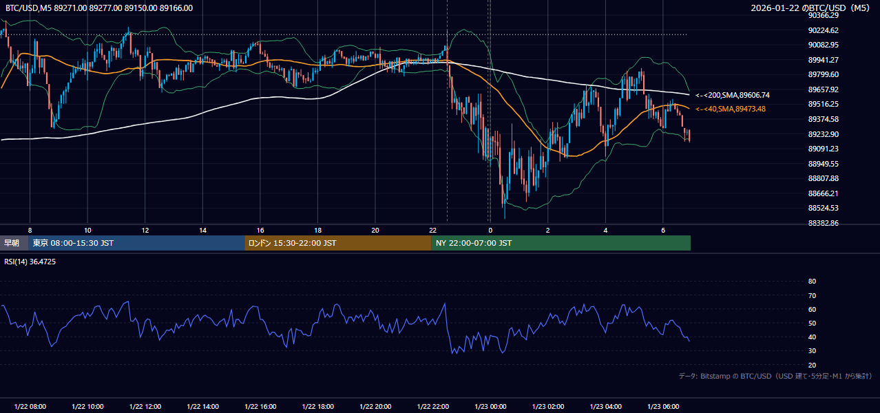This screenshot has width=880, height=413.
Task: Click the BTC/USD,M5 OHLC header text
Action: coord(99,8)
